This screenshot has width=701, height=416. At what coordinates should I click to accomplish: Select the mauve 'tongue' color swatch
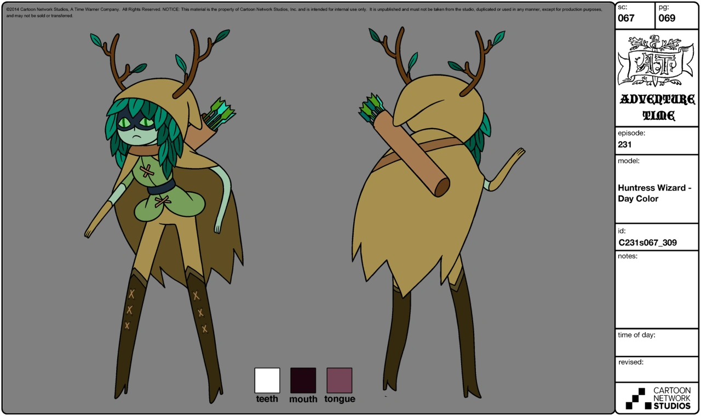(340, 379)
